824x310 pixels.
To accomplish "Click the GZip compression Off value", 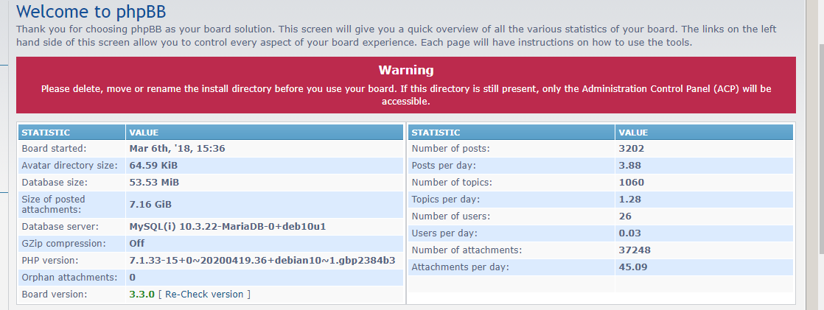I will [x=136, y=243].
